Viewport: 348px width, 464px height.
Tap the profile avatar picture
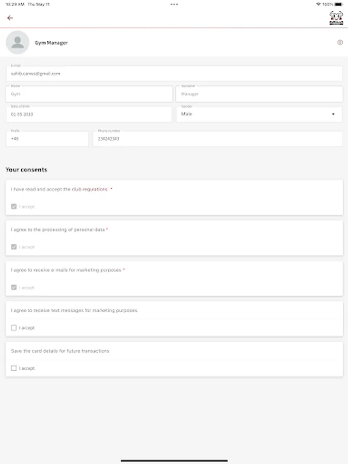click(x=18, y=43)
